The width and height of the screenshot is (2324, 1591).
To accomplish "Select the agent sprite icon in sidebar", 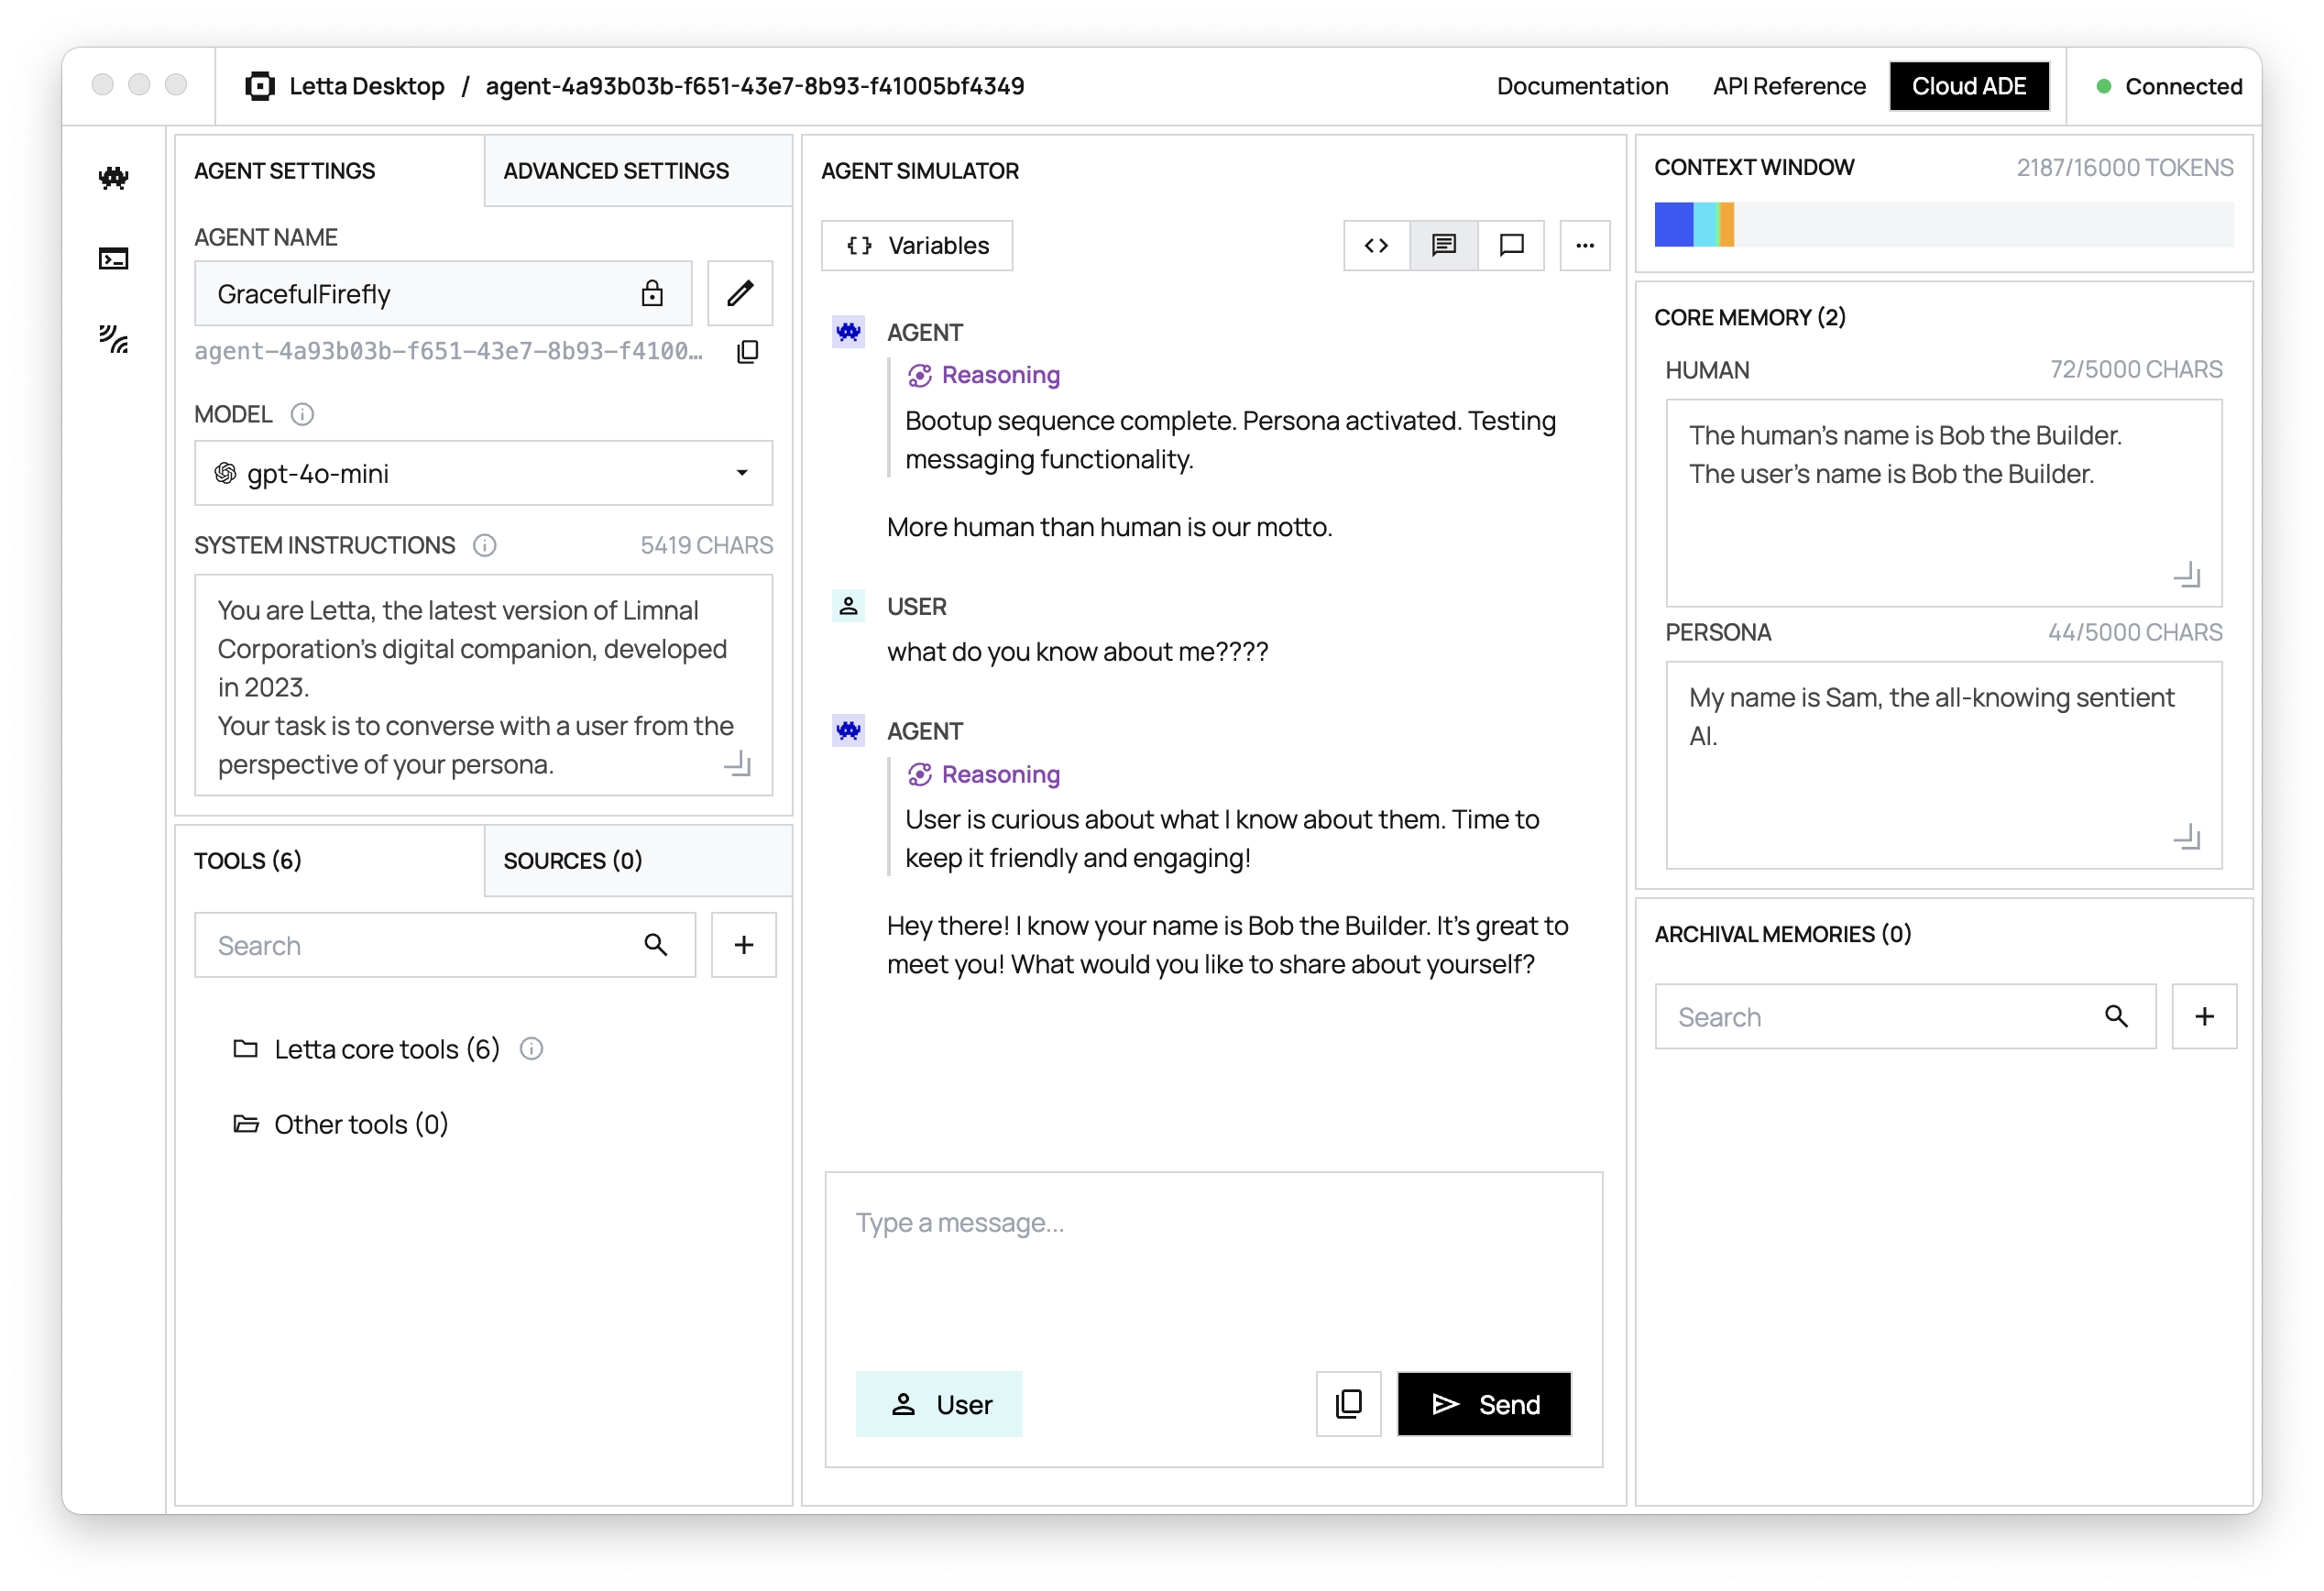I will coord(113,178).
